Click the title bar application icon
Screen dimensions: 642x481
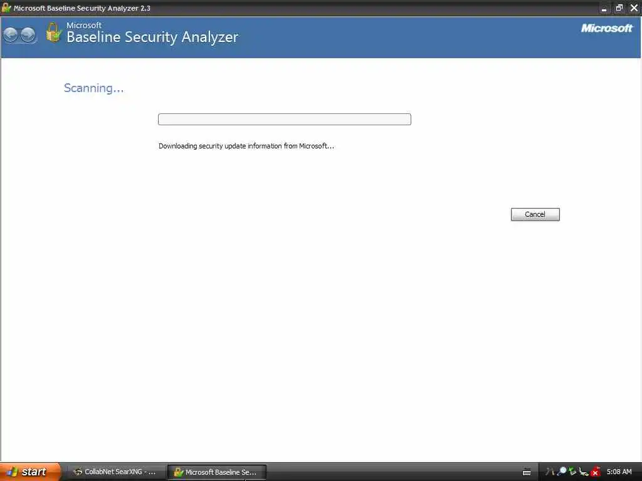click(6, 8)
